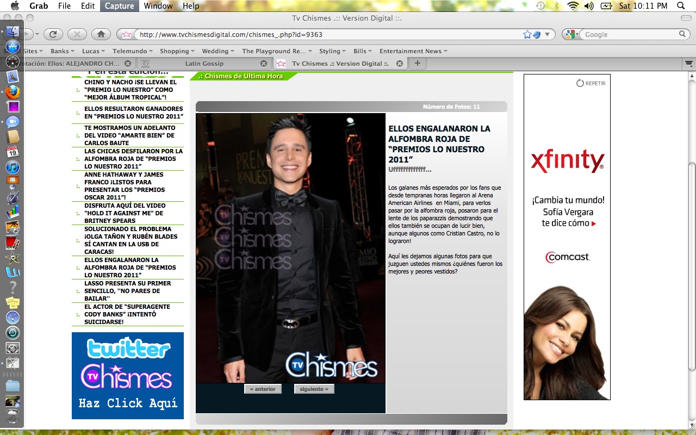Open Spotlight search in the menu bar
The height and width of the screenshot is (435, 696).
[681, 6]
